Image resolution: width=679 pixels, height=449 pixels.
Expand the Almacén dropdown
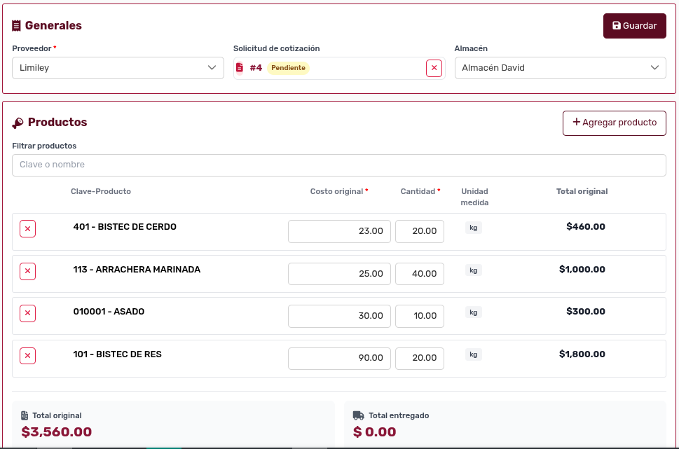(x=560, y=68)
